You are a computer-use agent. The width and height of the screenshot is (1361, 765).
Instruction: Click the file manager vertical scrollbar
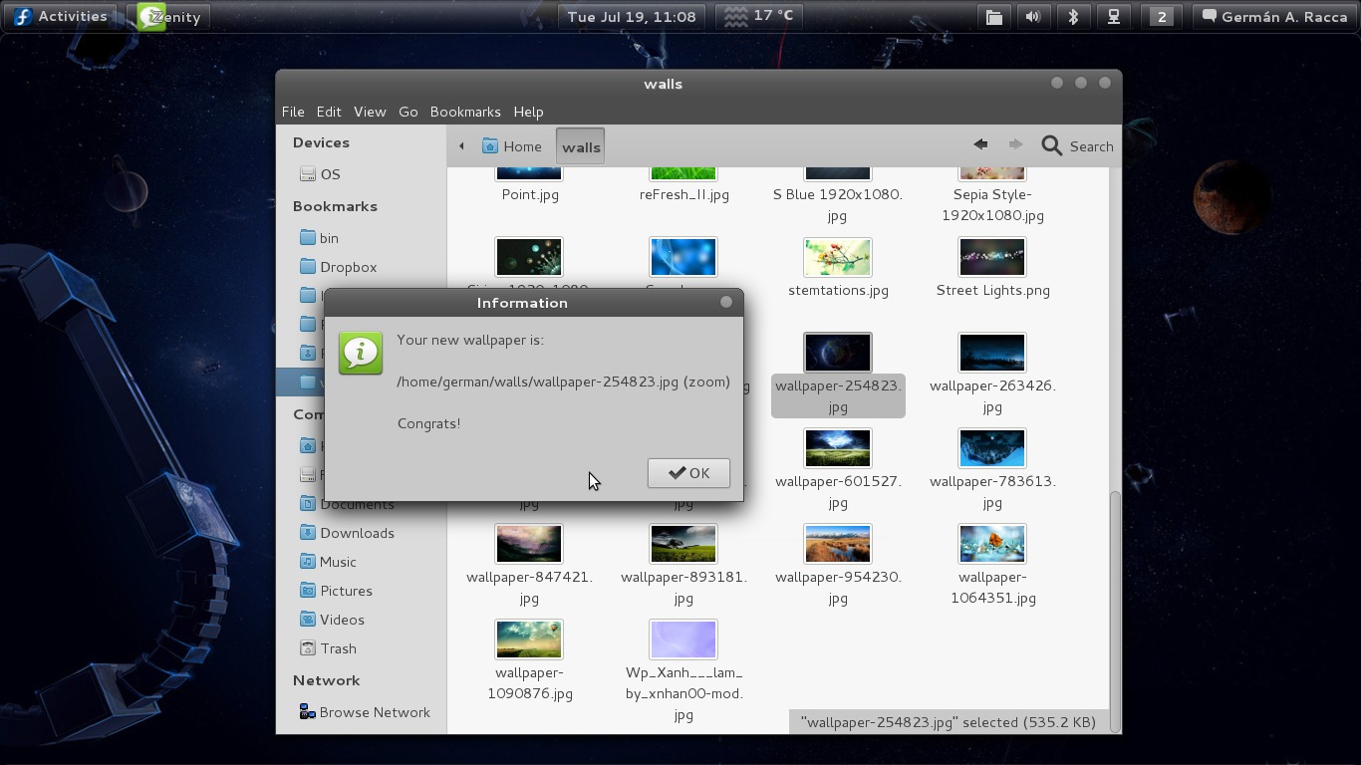click(1115, 611)
